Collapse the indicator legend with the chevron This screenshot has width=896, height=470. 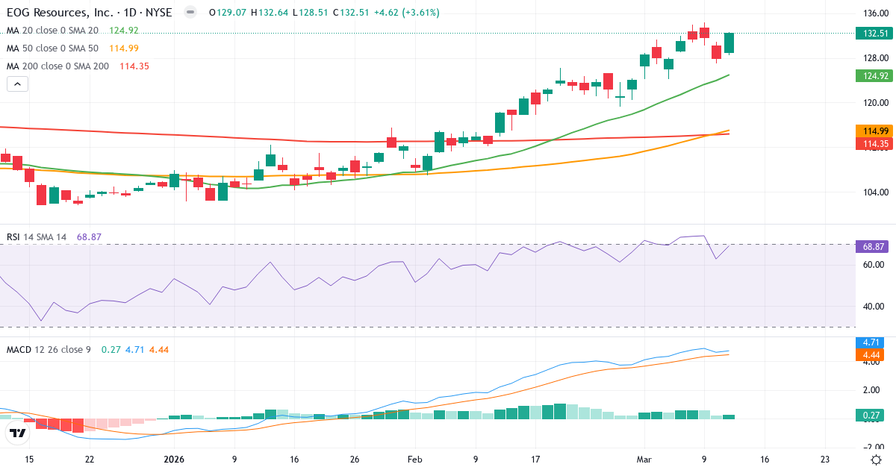coord(16,84)
